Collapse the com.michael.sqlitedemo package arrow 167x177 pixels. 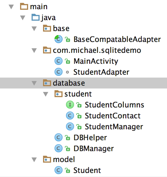[34, 51]
